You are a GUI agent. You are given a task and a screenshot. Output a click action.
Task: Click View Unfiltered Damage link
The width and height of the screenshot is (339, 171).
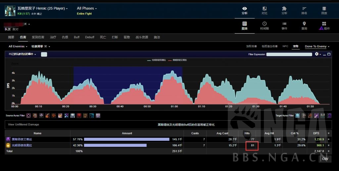pos(24,125)
